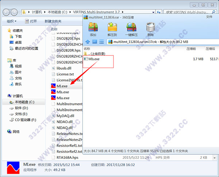Click 本地磁盘 (C:) in address breadcrumb
The height and width of the screenshot is (177, 219).
point(57,12)
